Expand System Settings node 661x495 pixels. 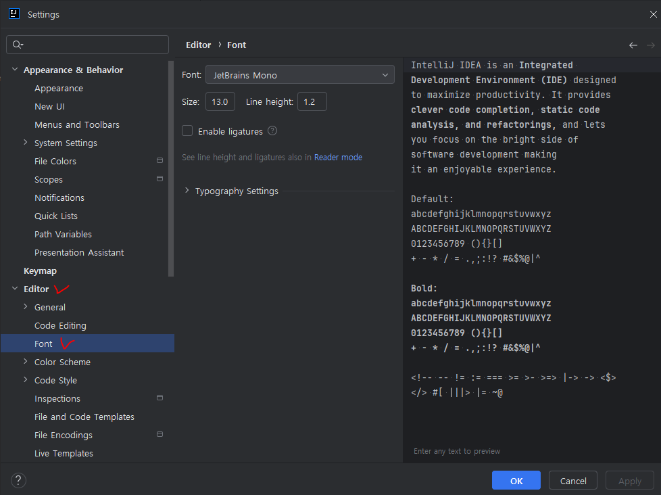25,143
